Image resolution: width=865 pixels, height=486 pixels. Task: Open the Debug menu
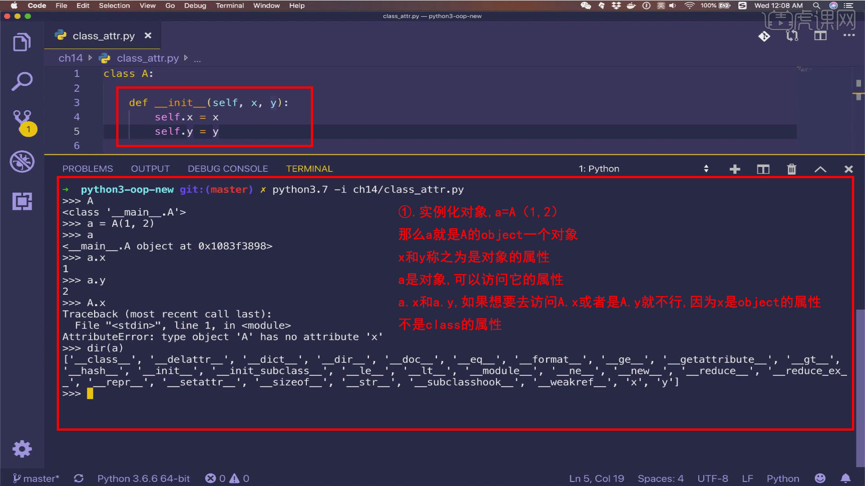pyautogui.click(x=195, y=6)
